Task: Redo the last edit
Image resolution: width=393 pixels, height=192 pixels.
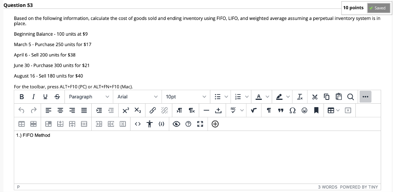Action: coord(33,110)
